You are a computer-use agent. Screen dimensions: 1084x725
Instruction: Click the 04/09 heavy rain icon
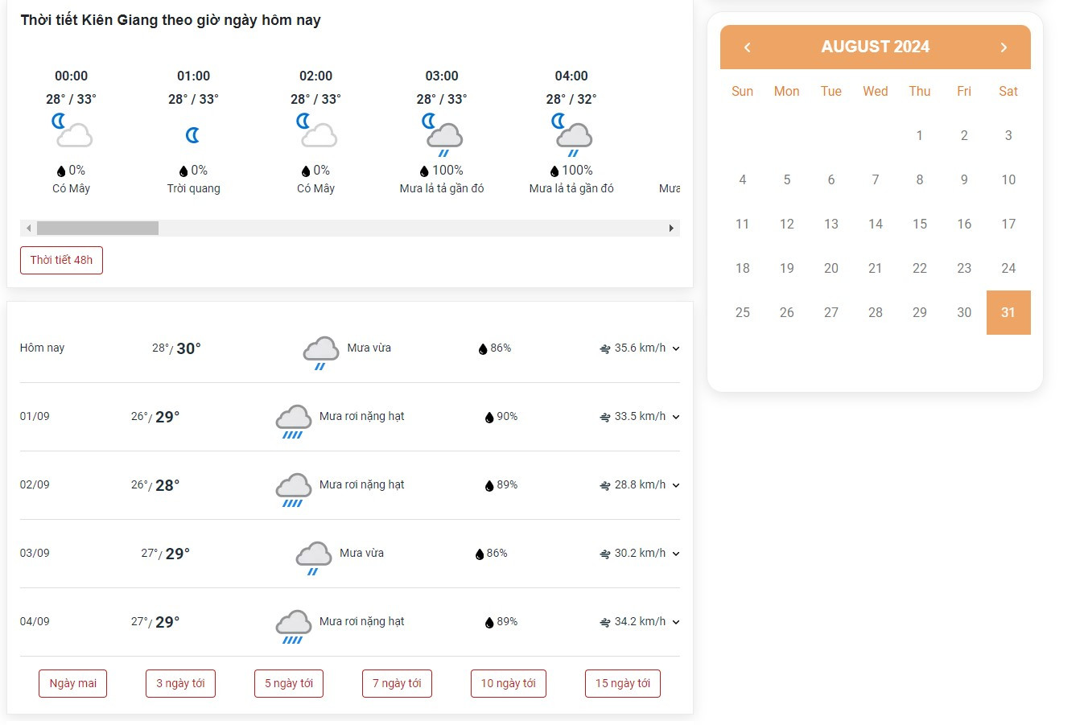(293, 626)
